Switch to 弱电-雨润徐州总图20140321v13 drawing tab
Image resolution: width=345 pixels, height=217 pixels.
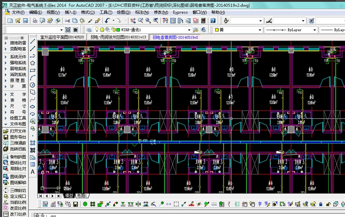point(118,37)
